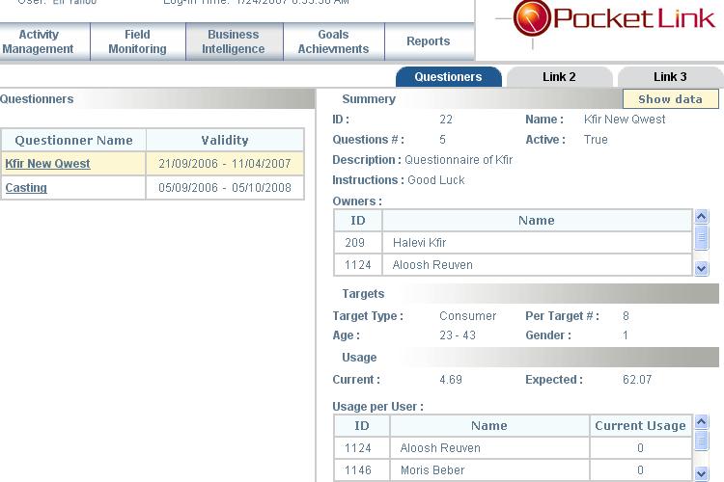Screen dimensions: 724x482
Task: Click the PocketLink logo
Action: [614, 19]
